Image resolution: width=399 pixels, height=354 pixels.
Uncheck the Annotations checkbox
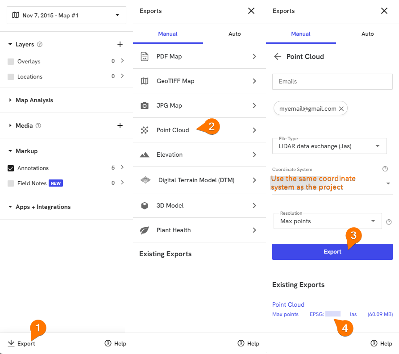pyautogui.click(x=11, y=168)
